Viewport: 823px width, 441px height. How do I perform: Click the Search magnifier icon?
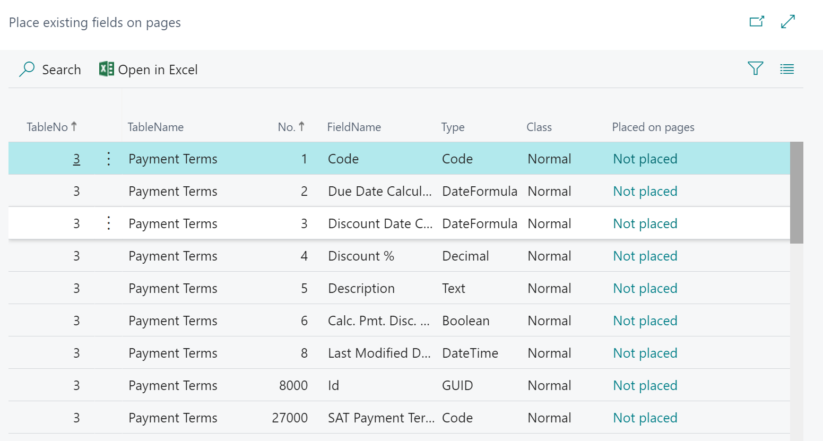27,70
